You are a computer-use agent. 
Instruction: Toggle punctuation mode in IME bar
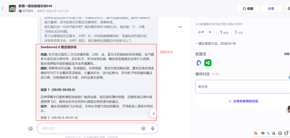[268, 133]
